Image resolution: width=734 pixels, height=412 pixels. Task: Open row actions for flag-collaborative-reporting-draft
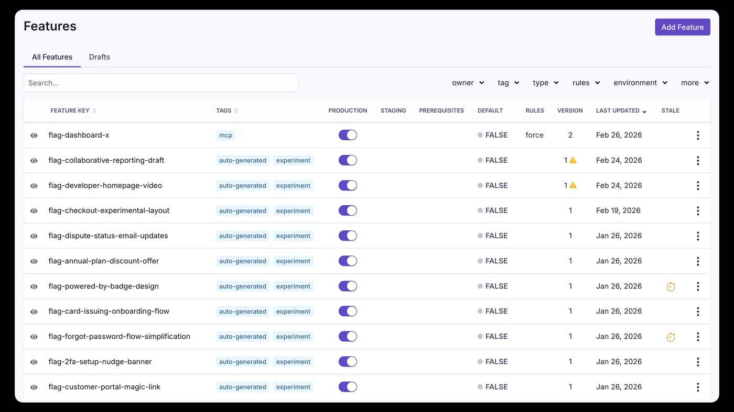(698, 160)
